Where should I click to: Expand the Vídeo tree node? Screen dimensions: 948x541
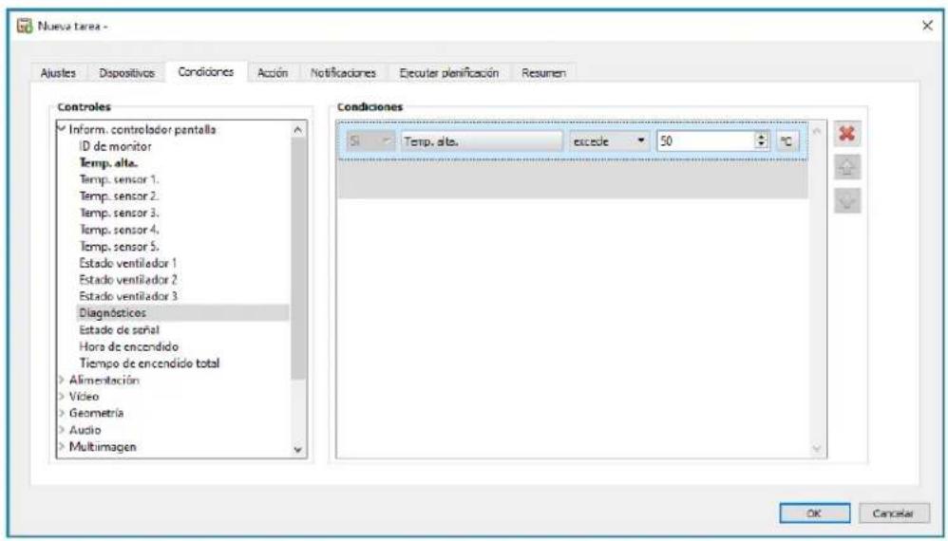(x=61, y=397)
